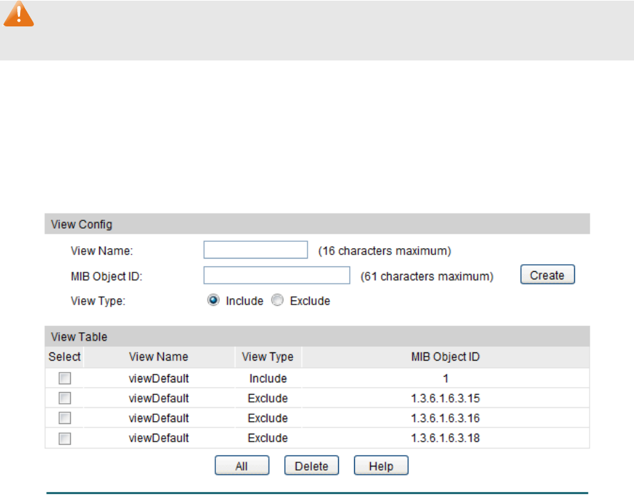
Task: Click viewDefault in the 1.3.6.1.6.3.16 row
Action: (x=158, y=418)
